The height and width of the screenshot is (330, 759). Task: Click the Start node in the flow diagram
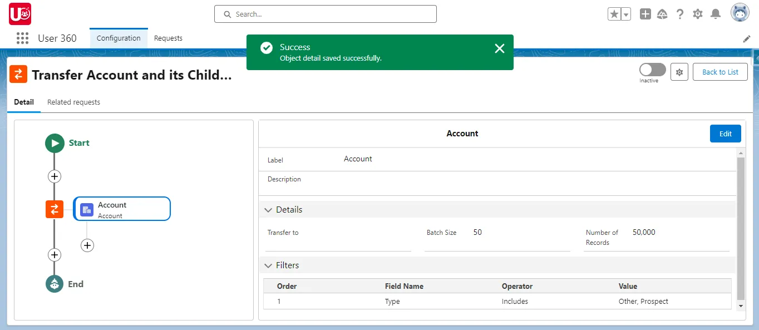54,142
